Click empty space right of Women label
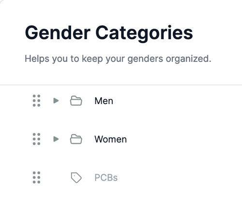This screenshot has width=242, height=212. pyautogui.click(x=184, y=139)
